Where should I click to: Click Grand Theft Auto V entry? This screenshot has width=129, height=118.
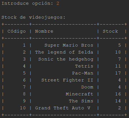[63, 108]
